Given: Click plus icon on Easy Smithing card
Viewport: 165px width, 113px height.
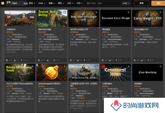Looking at the screenshot, I should pyautogui.click(x=160, y=66).
